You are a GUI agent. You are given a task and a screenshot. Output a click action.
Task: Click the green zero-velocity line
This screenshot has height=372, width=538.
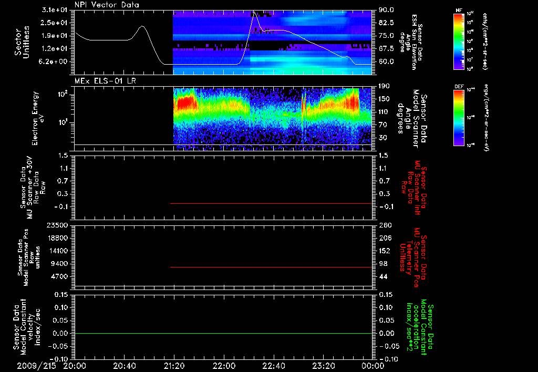coord(223,333)
